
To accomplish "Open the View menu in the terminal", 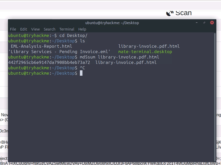I will (35, 29).
